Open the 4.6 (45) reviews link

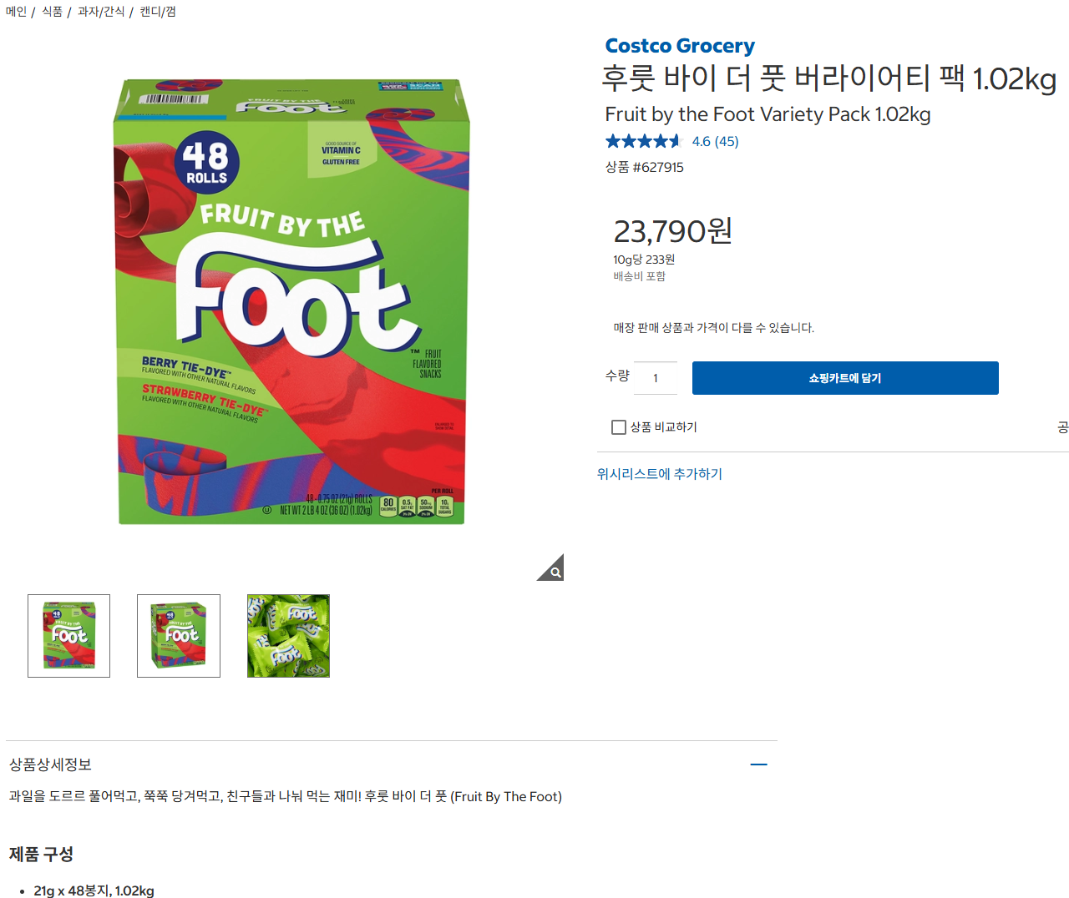[x=715, y=142]
